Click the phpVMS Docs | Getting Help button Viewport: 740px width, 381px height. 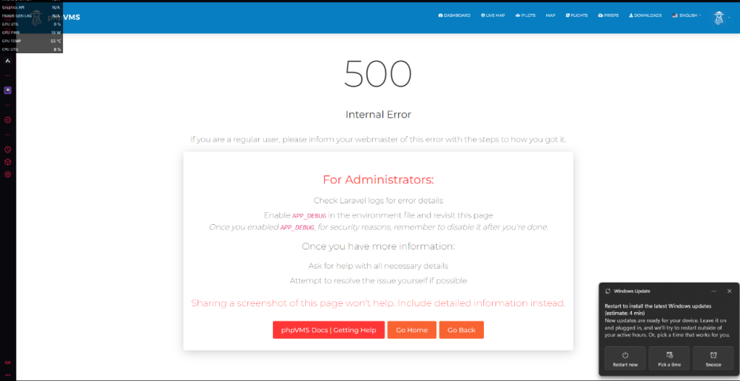coord(328,330)
